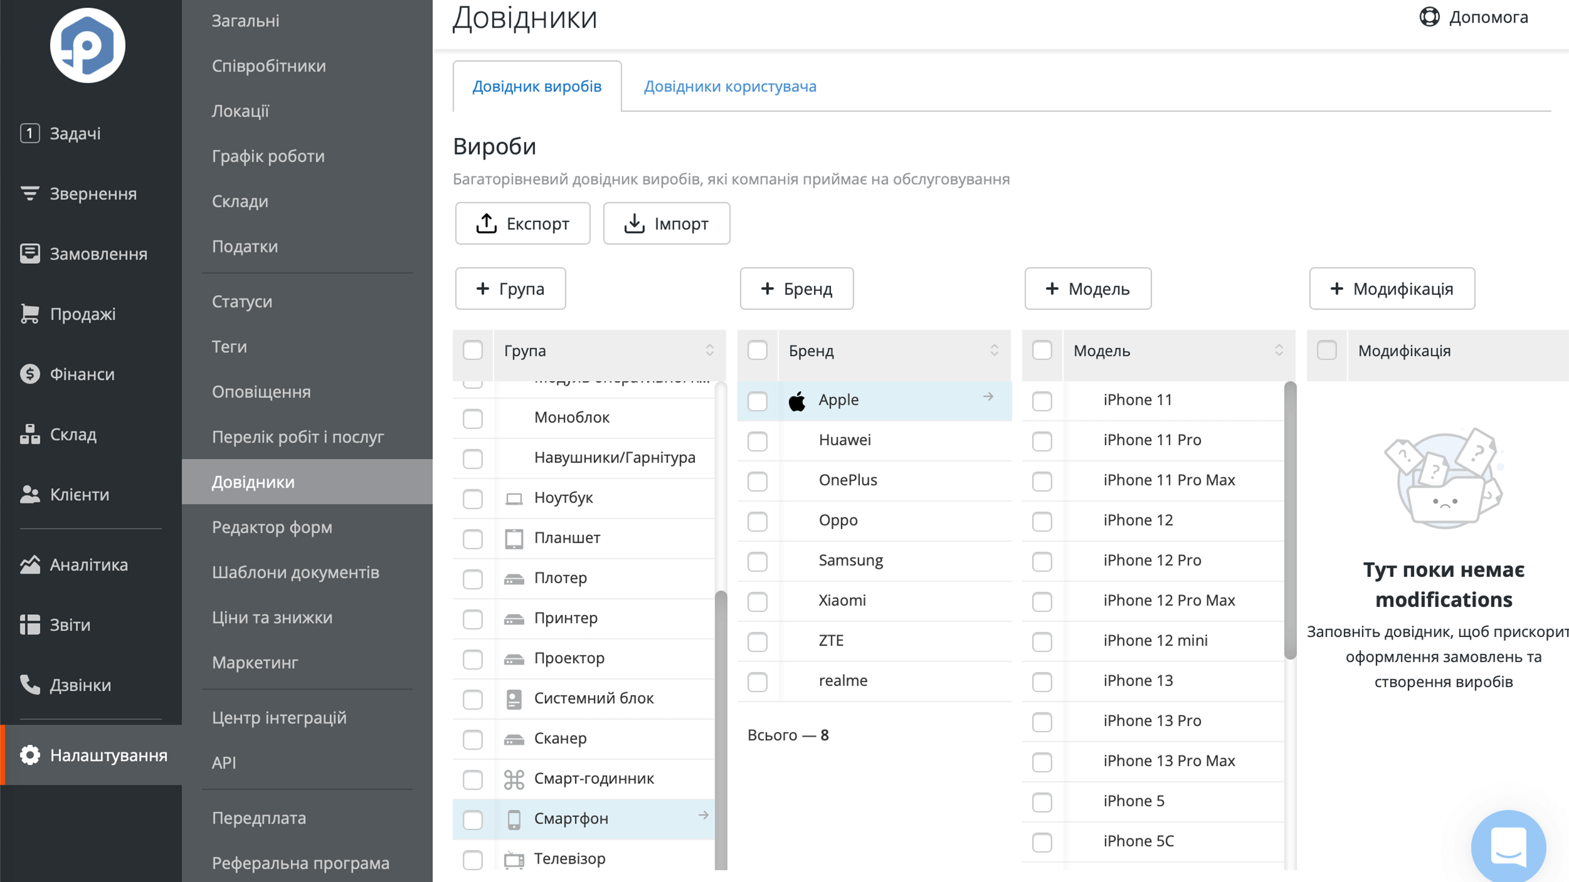Open Фінанси dollar icon
1569x882 pixels.
click(x=29, y=374)
